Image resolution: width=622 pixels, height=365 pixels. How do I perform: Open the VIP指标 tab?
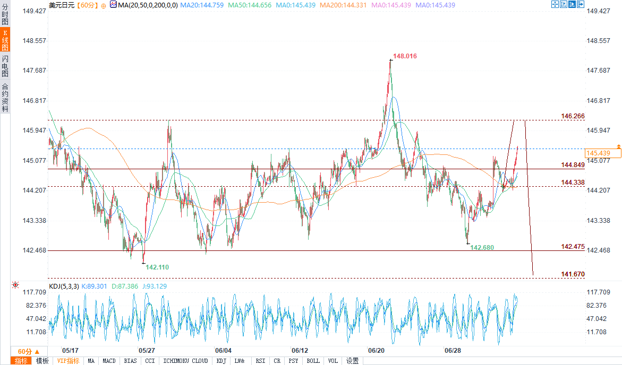(x=68, y=361)
